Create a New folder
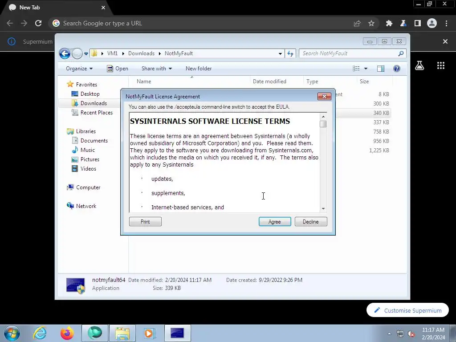456x342 pixels. [x=199, y=69]
